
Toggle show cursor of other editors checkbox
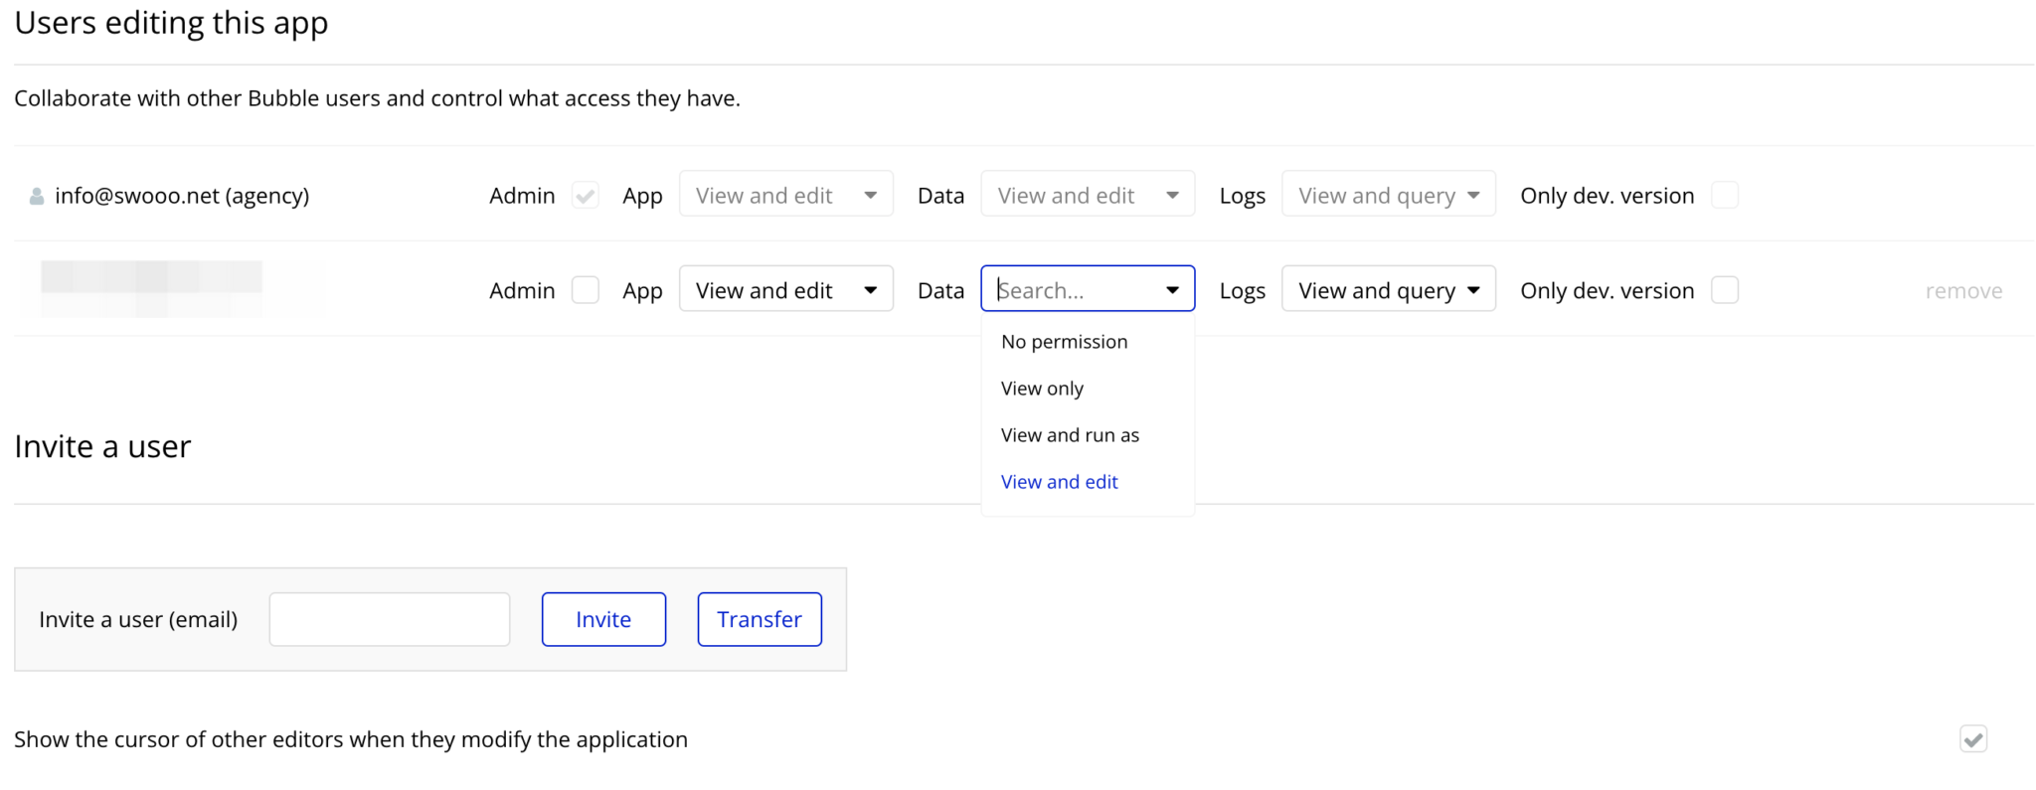click(x=1972, y=739)
